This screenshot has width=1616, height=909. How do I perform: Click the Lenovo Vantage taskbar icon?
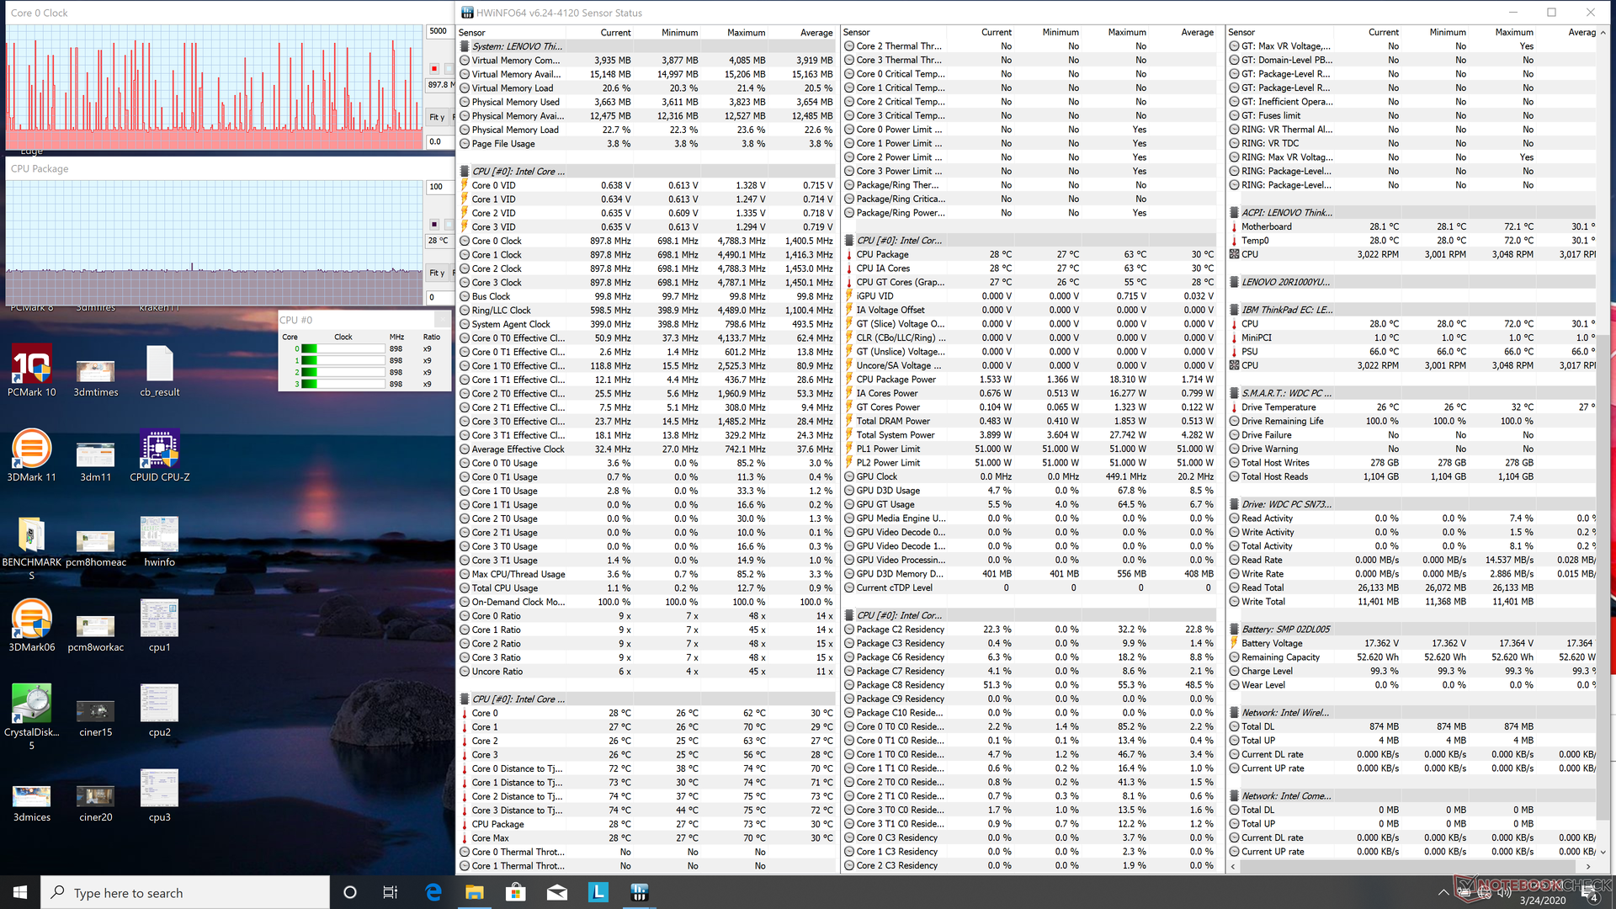click(598, 892)
